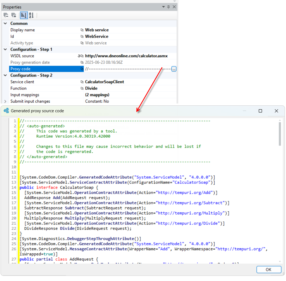Maximize the Generated proxy source code dialog
The height and width of the screenshot is (281, 286).
pyautogui.click(x=260, y=111)
